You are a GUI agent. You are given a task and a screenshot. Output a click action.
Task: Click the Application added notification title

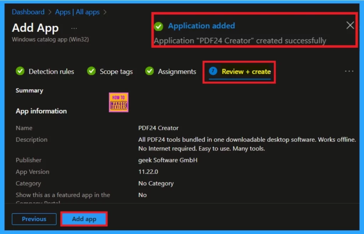pyautogui.click(x=201, y=26)
